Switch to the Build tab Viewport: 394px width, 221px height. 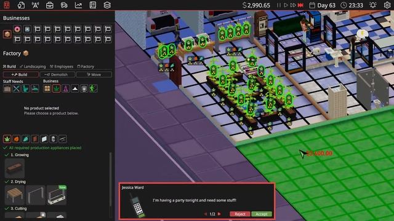click(x=9, y=66)
